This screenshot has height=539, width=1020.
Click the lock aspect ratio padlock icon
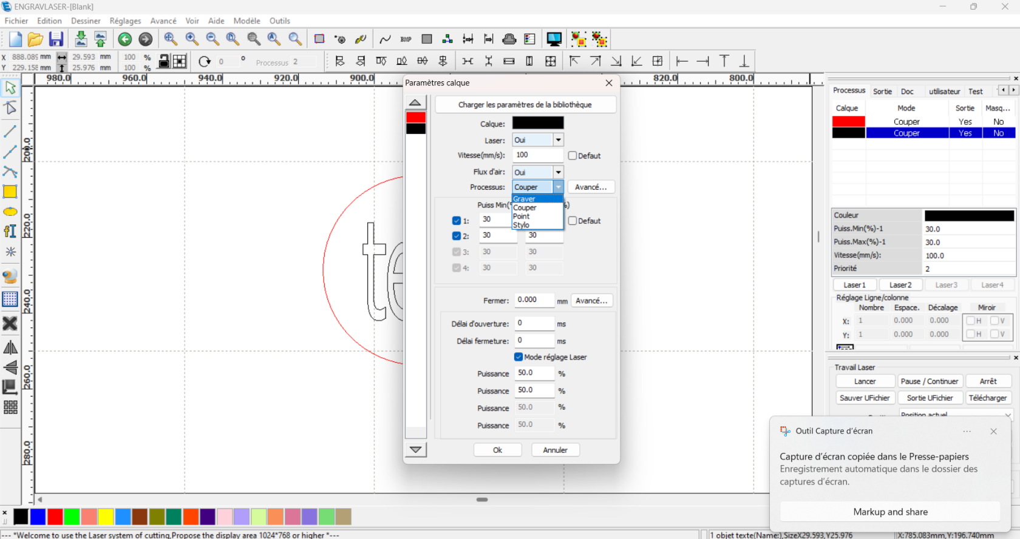coord(164,61)
